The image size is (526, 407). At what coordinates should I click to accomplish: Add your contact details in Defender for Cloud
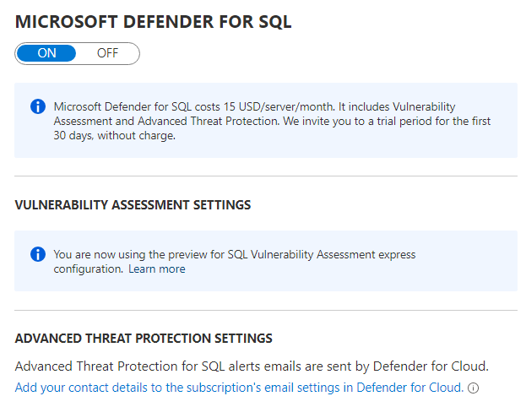pyautogui.click(x=239, y=388)
